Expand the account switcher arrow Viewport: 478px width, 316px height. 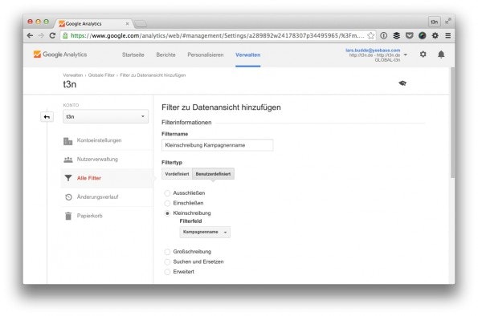(406, 55)
